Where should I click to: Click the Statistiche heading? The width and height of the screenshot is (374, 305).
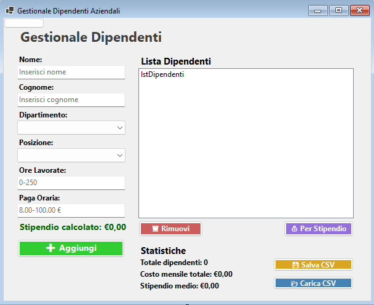click(164, 251)
